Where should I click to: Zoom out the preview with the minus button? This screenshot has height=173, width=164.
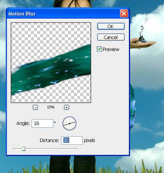tap(35, 107)
